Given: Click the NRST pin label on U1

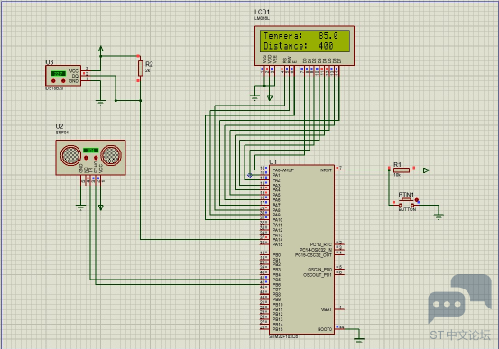Looking at the screenshot, I should (326, 170).
